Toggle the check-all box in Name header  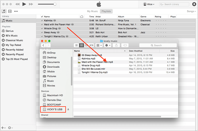(42, 17)
